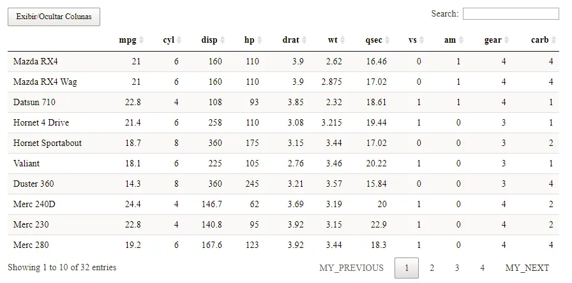Go to page 2 of table

432,268
